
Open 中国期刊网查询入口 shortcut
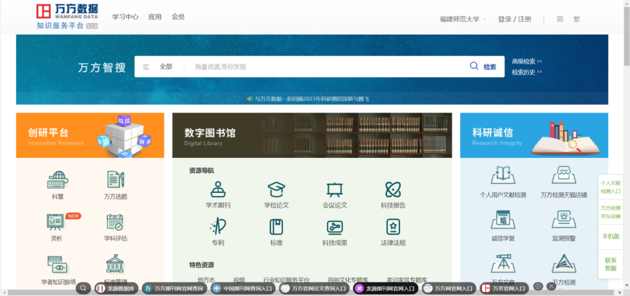(244, 288)
